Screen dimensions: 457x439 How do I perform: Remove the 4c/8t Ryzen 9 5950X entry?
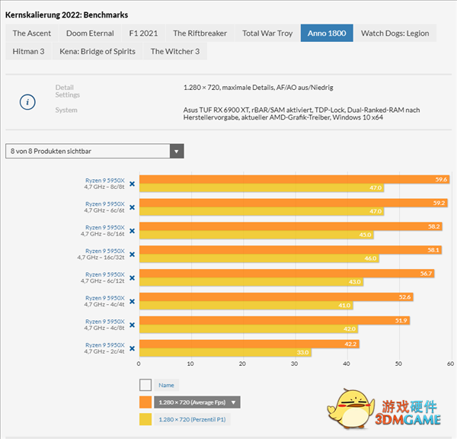tap(132, 325)
